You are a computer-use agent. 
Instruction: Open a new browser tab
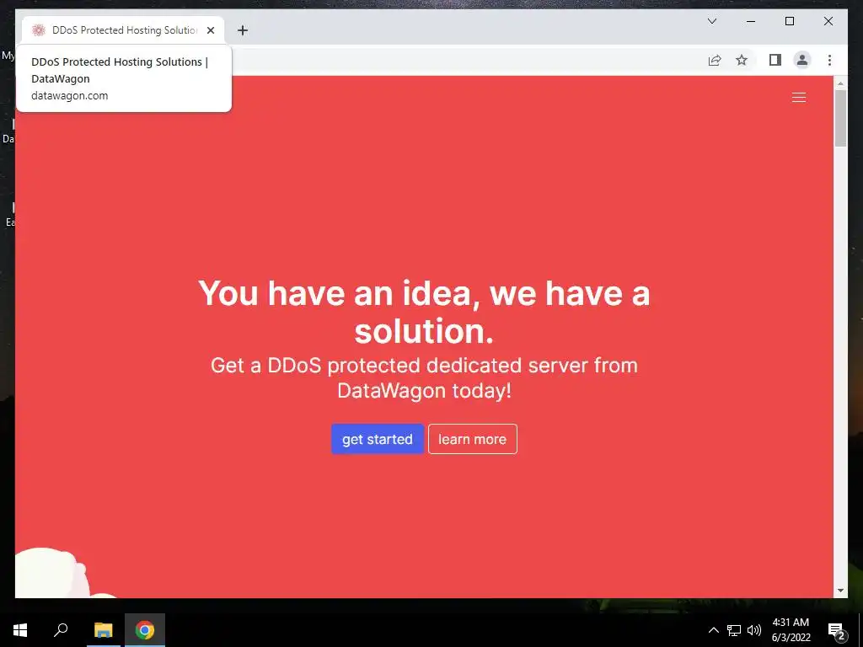tap(243, 30)
